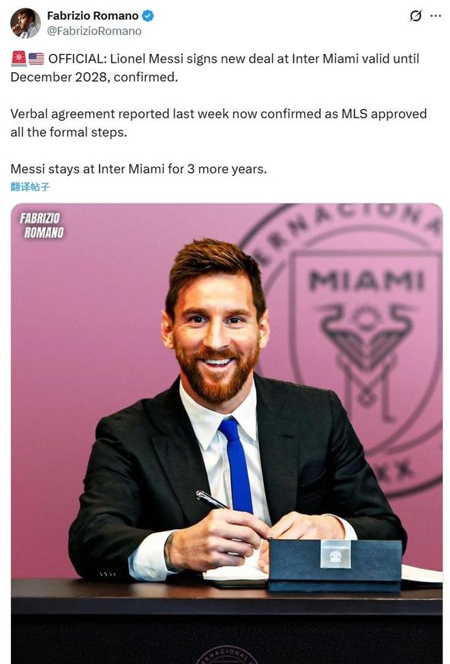Click the 'all the formal steps.' text line
The height and width of the screenshot is (664, 450).
68,131
